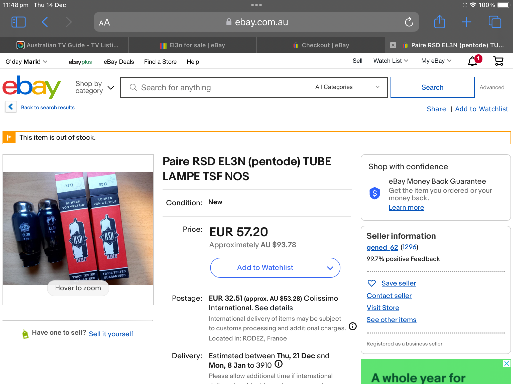Open Safari sidebar panel
Screen dimensions: 513x384
19,22
